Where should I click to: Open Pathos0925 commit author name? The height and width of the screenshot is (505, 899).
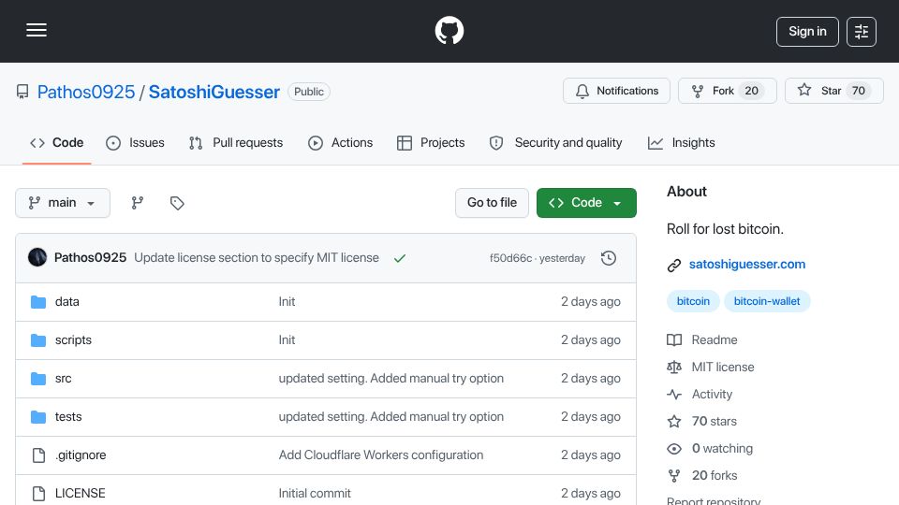click(90, 258)
